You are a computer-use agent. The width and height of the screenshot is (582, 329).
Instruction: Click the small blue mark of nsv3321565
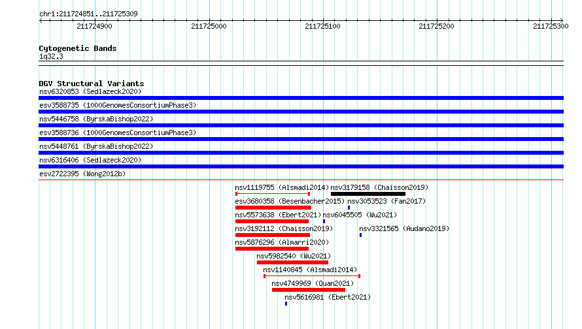point(360,235)
